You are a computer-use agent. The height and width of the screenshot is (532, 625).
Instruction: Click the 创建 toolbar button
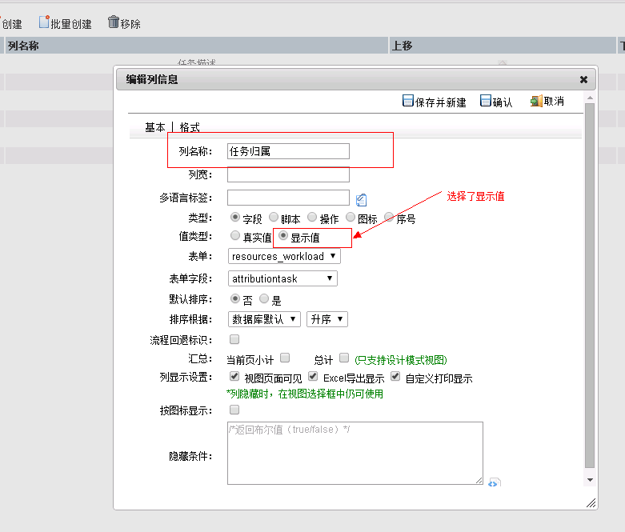(x=11, y=24)
